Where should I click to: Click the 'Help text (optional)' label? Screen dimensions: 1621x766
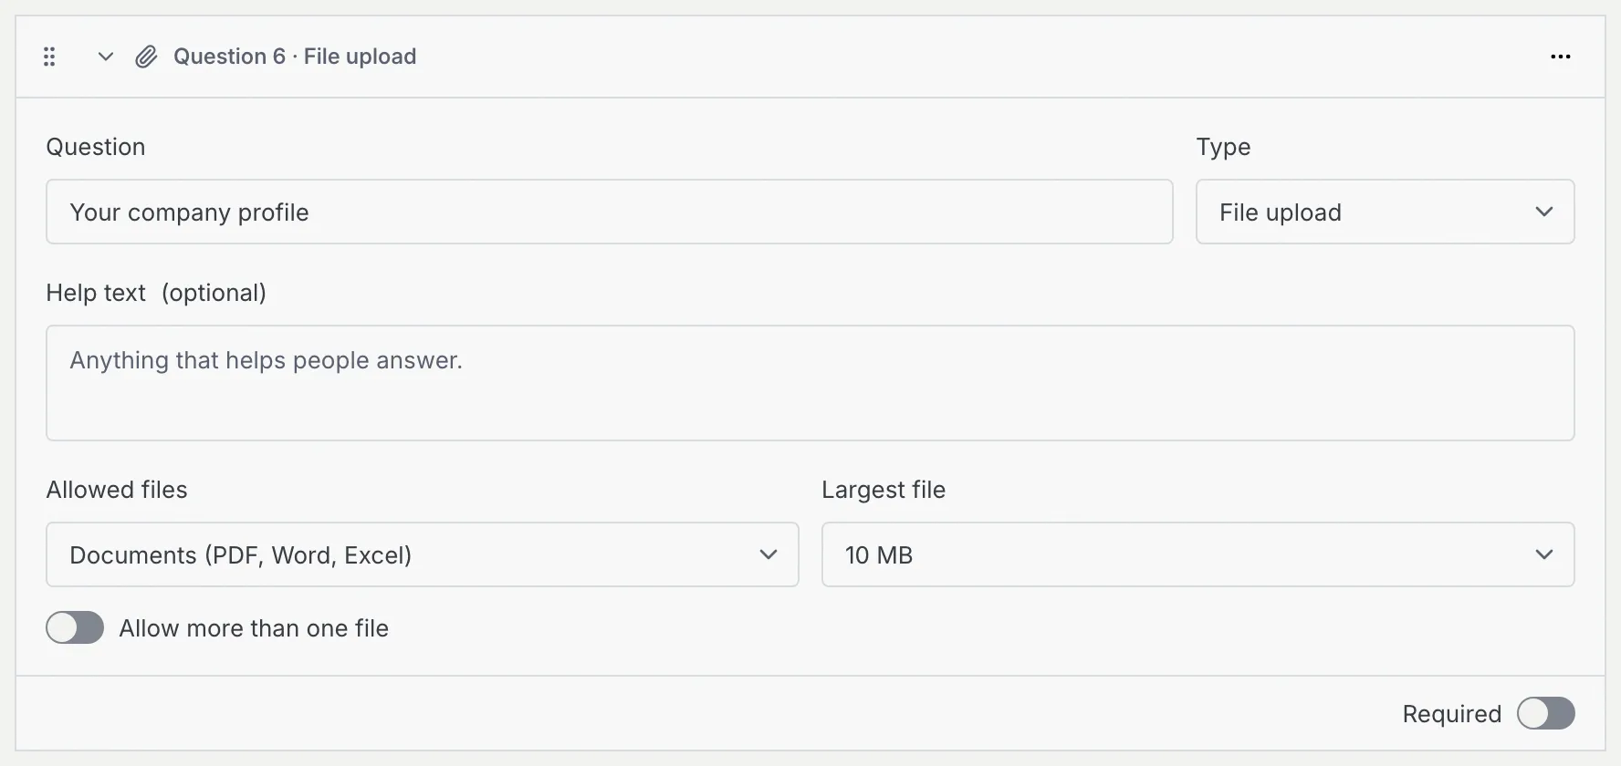156,293
